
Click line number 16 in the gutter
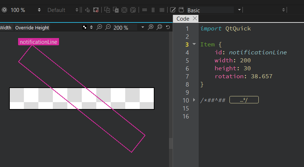point(186,116)
